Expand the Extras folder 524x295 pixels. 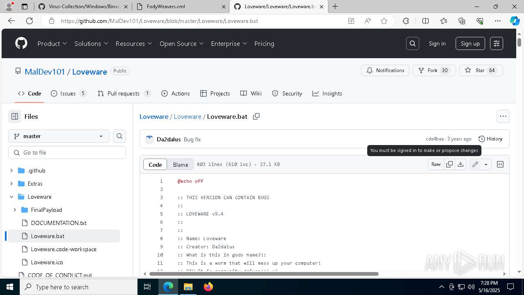(11, 184)
